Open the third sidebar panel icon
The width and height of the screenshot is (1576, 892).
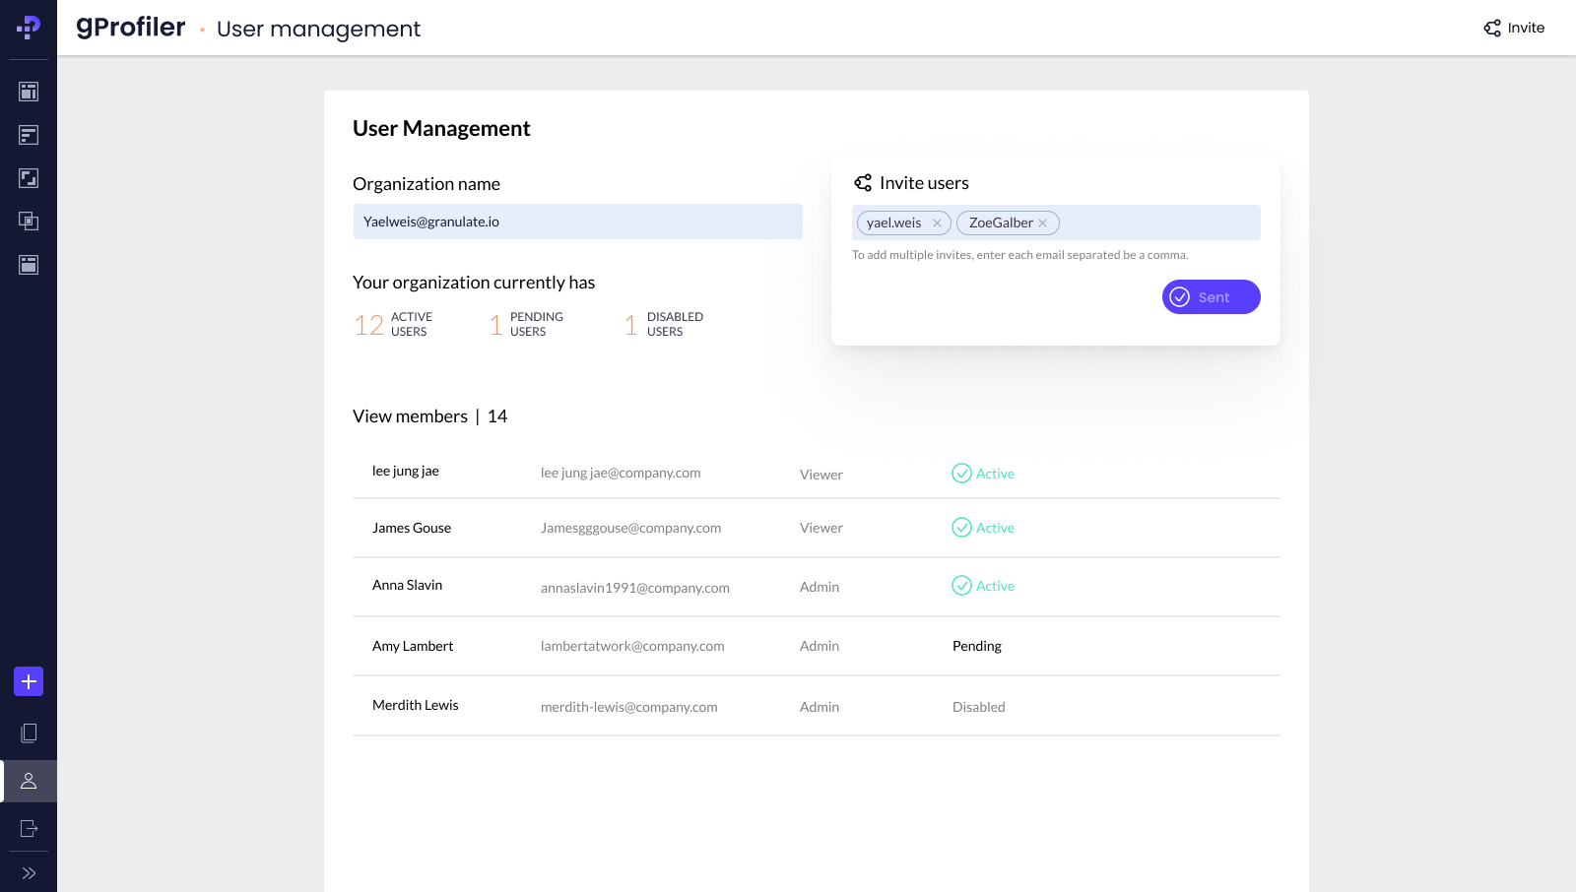pyautogui.click(x=29, y=178)
